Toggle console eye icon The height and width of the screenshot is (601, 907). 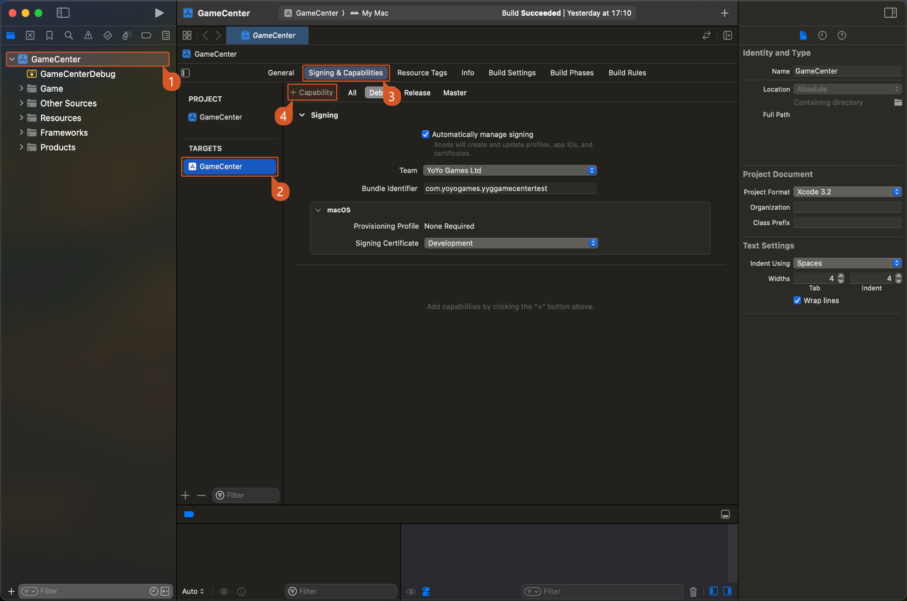(x=411, y=592)
